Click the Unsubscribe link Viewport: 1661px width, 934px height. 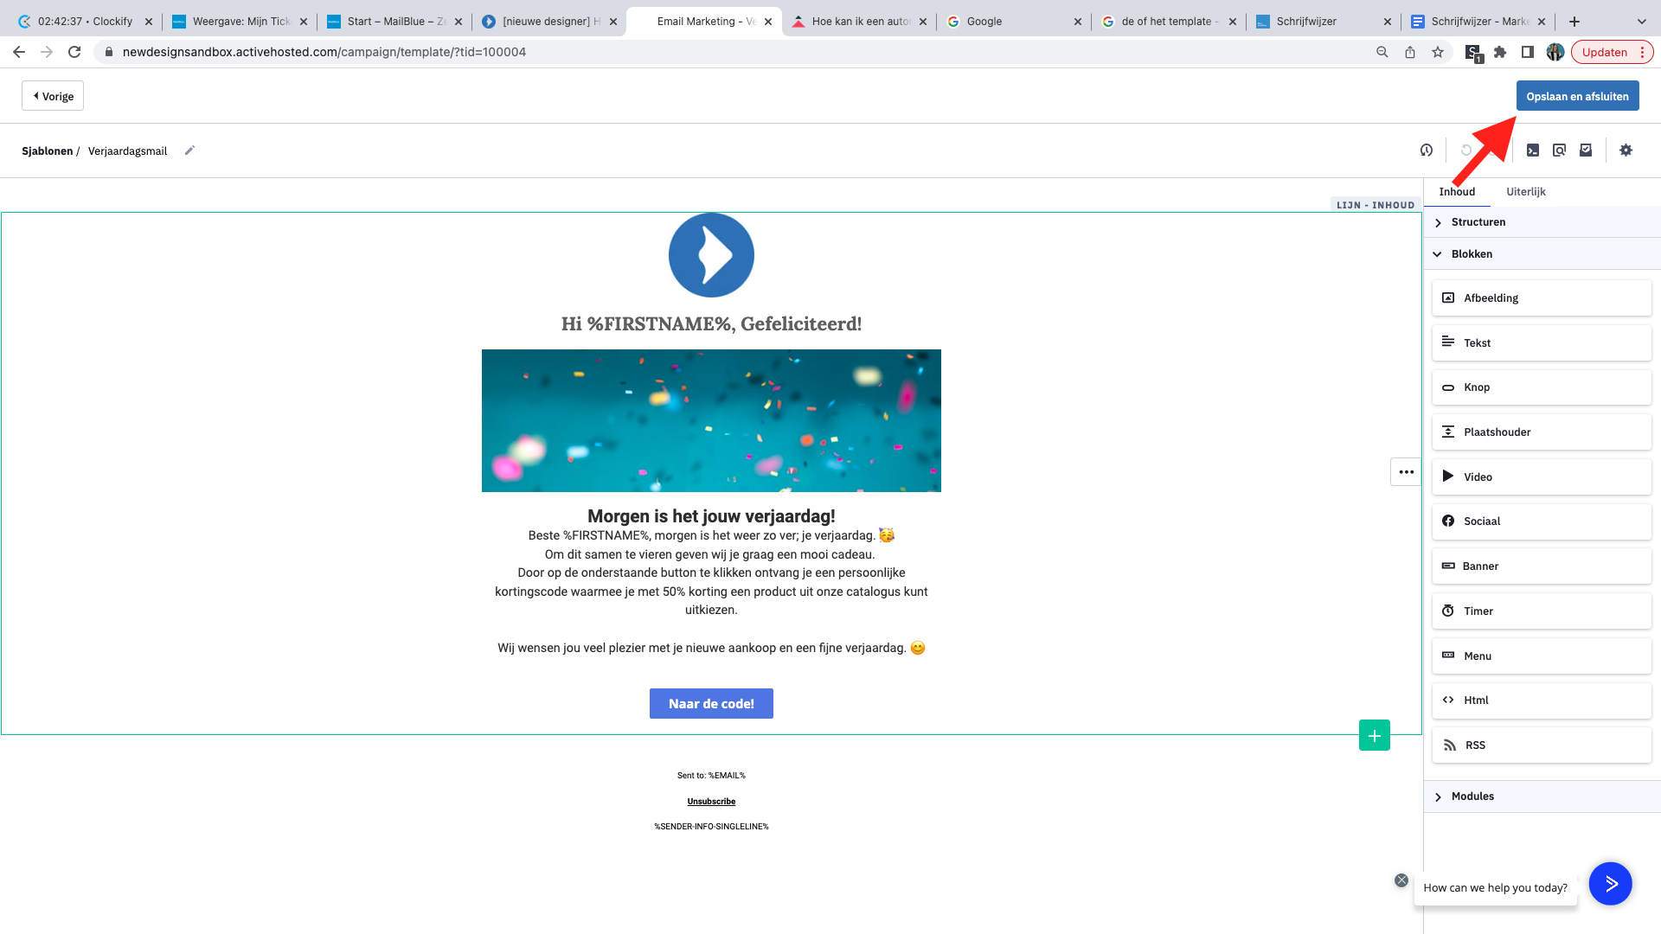(x=711, y=802)
